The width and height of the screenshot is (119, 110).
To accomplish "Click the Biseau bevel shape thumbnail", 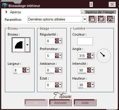I will coord(19,45).
